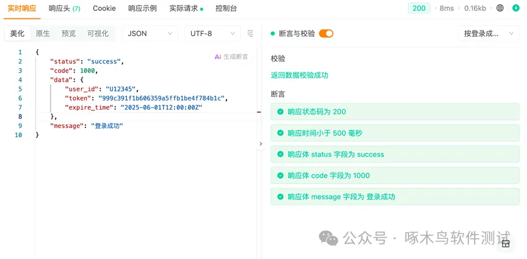Select the code 字段为 1000 assertion
The image size is (527, 259).
(395, 176)
